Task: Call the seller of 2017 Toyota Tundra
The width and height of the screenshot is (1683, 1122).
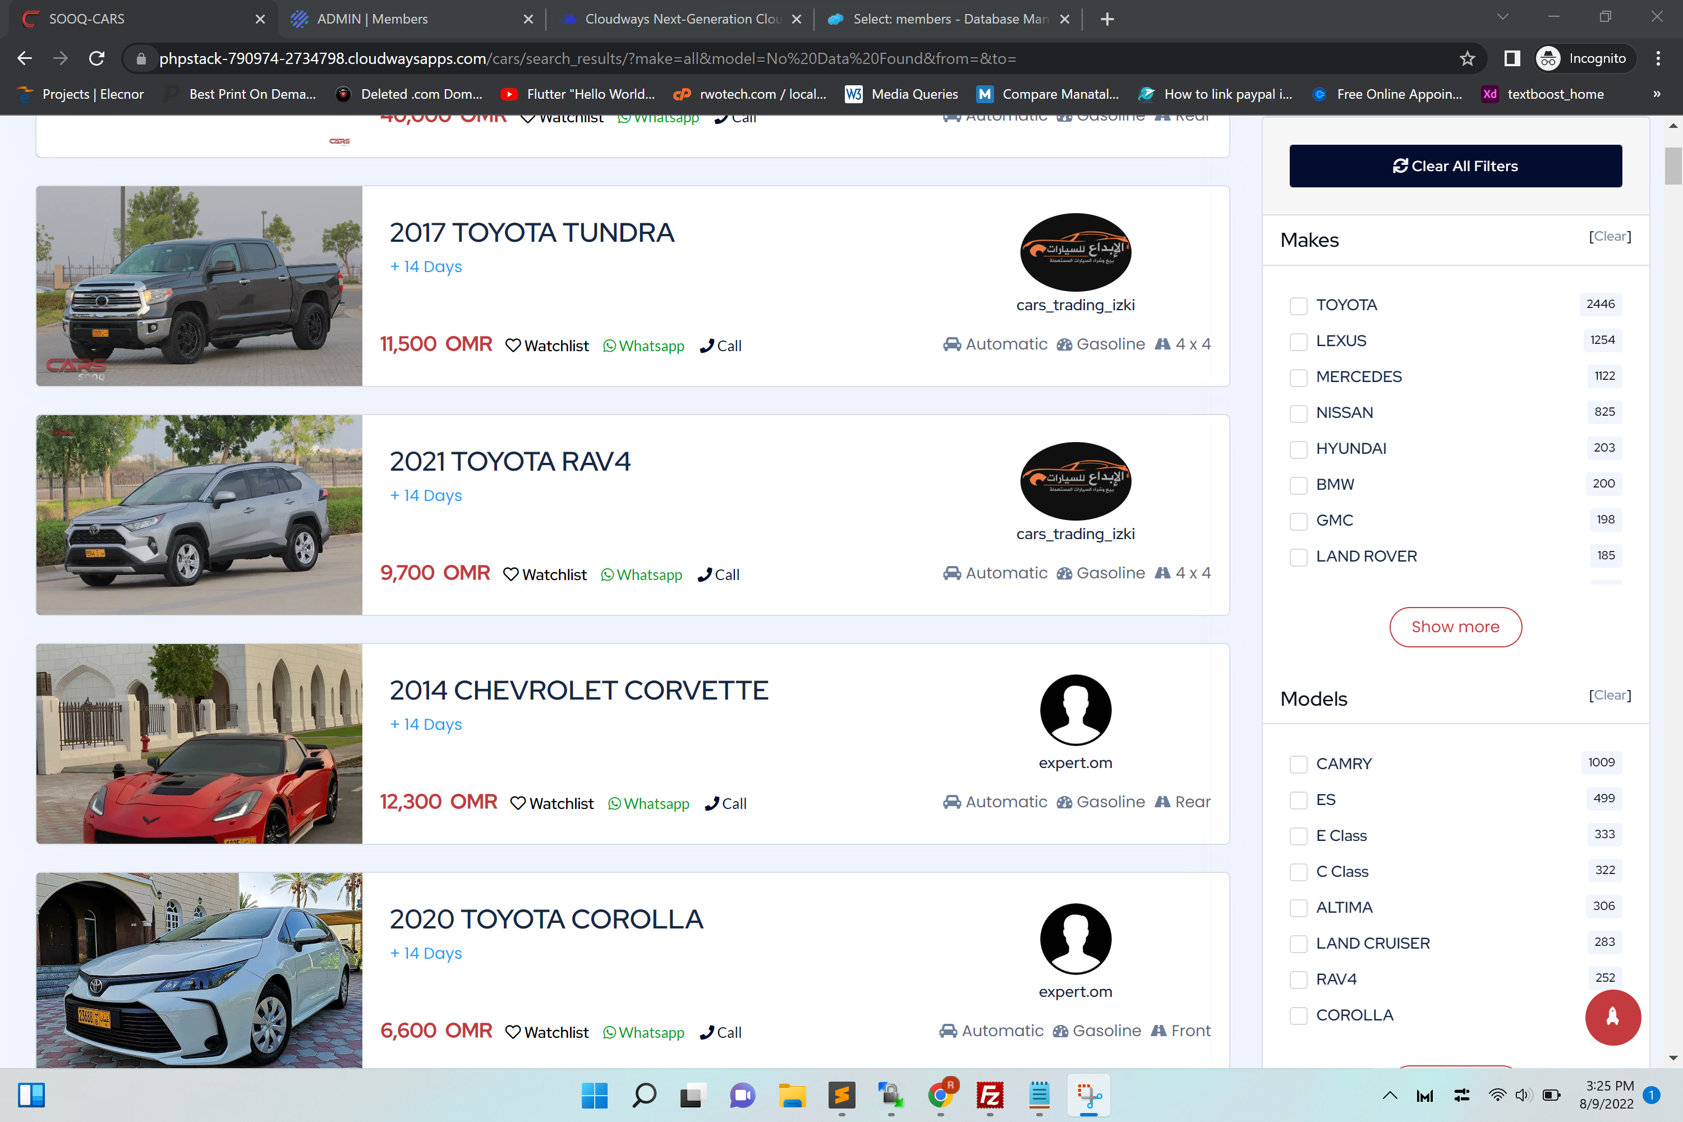Action: pos(720,346)
